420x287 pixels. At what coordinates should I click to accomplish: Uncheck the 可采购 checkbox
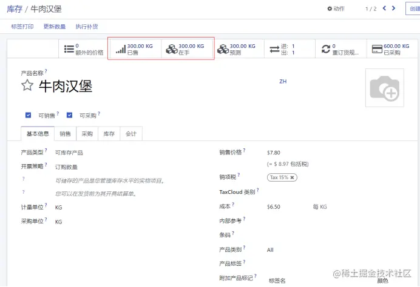tap(69, 115)
